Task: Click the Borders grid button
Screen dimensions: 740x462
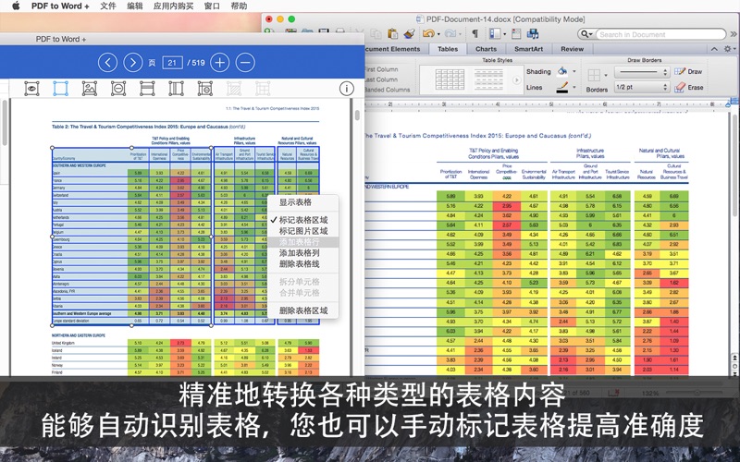Action: (594, 76)
